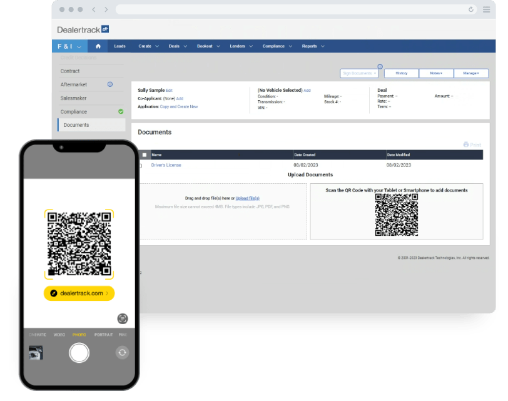Open the Leads nav item
Screen dimensions: 508x401
point(119,46)
